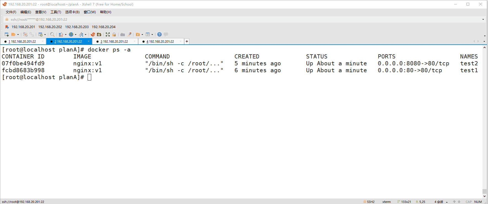Screen dimensions: 488x204
Task: Expand the font dropdown arrow
Action: coord(85,35)
